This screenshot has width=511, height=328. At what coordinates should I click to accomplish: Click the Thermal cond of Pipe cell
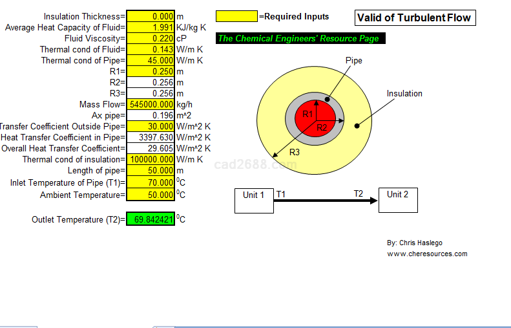[x=151, y=60]
